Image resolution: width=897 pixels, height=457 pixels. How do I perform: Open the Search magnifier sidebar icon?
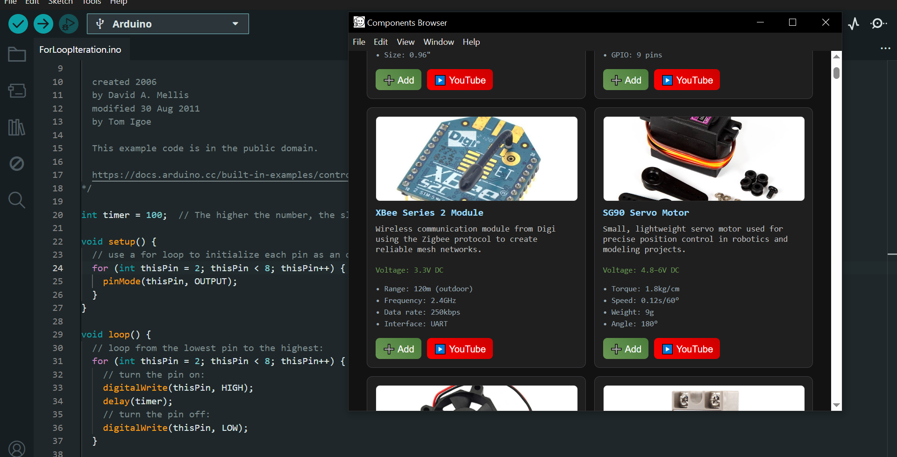point(17,200)
